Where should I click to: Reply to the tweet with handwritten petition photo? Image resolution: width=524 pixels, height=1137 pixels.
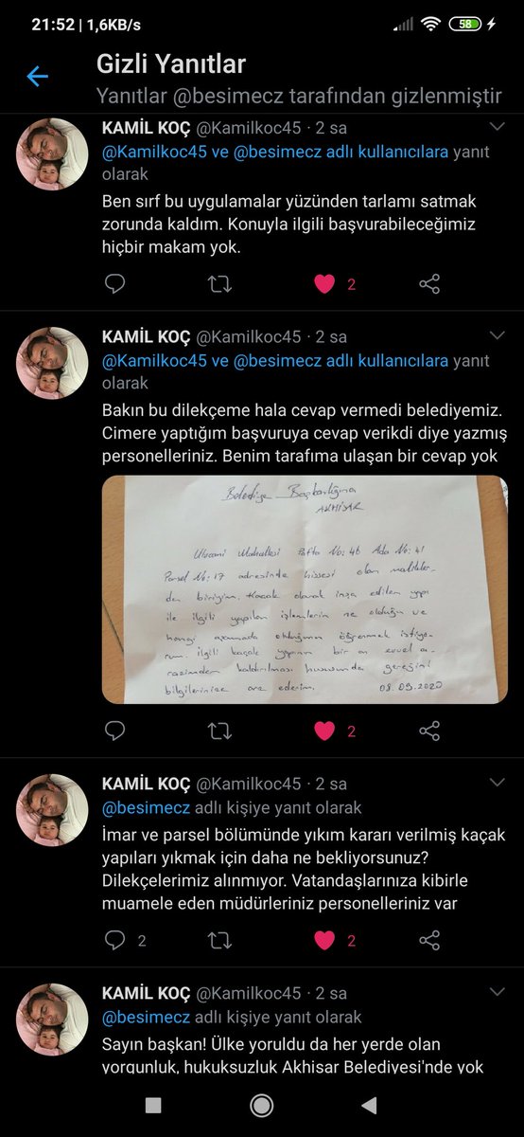tap(114, 731)
